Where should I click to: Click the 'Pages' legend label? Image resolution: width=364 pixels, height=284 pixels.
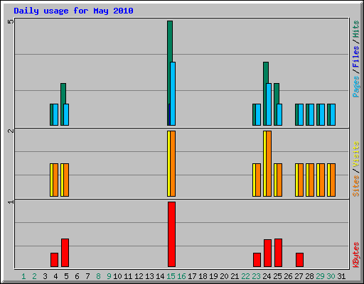(355, 87)
